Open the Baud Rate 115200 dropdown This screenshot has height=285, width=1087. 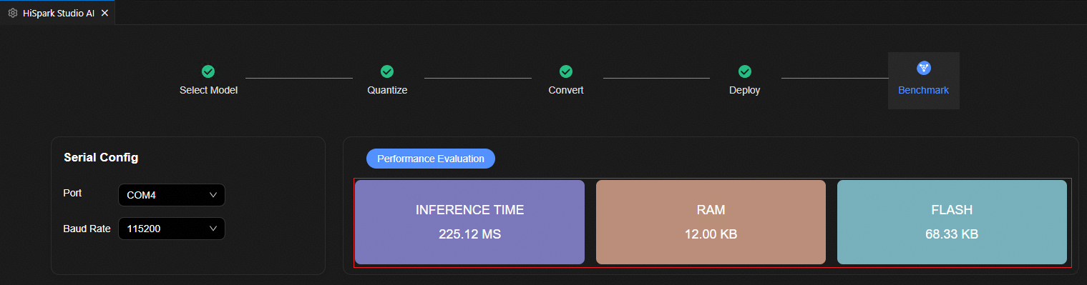coord(171,229)
